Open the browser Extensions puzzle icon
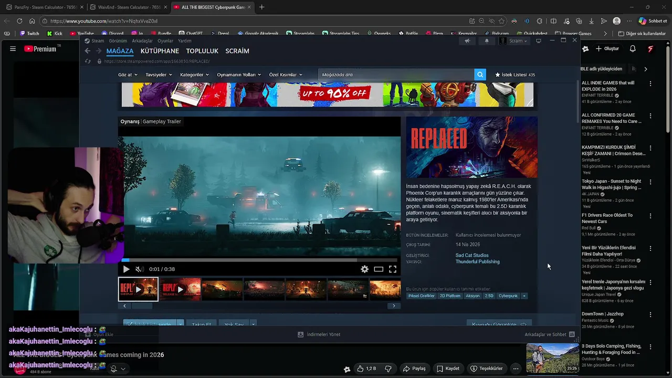This screenshot has width=672, height=378. 540,21
